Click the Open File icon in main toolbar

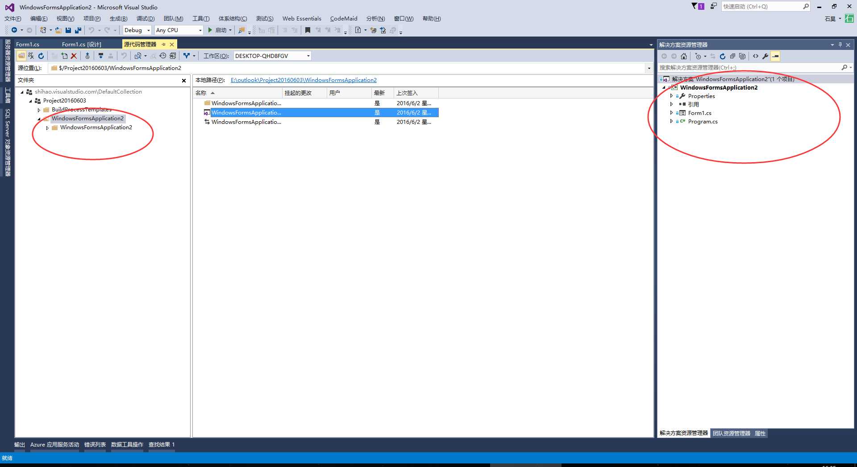(x=58, y=30)
